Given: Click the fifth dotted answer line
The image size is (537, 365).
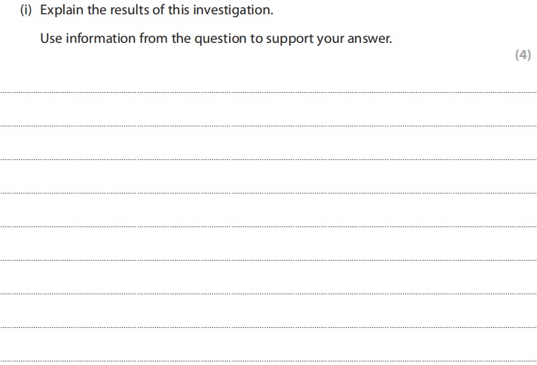Looking at the screenshot, I should click(268, 226).
